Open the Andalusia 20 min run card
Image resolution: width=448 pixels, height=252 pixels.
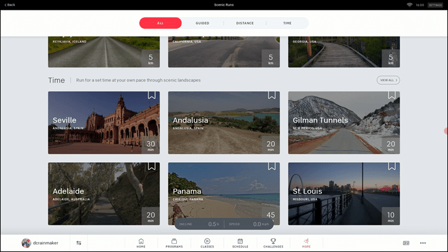[x=224, y=123]
